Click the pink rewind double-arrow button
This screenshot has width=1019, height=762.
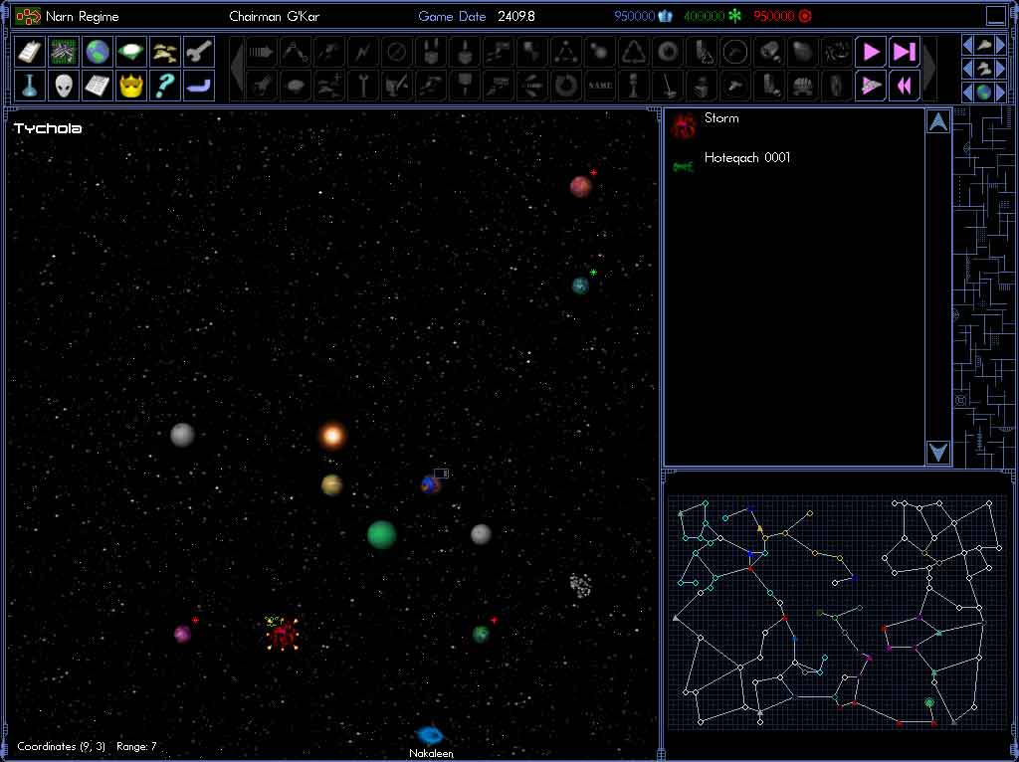tap(904, 86)
